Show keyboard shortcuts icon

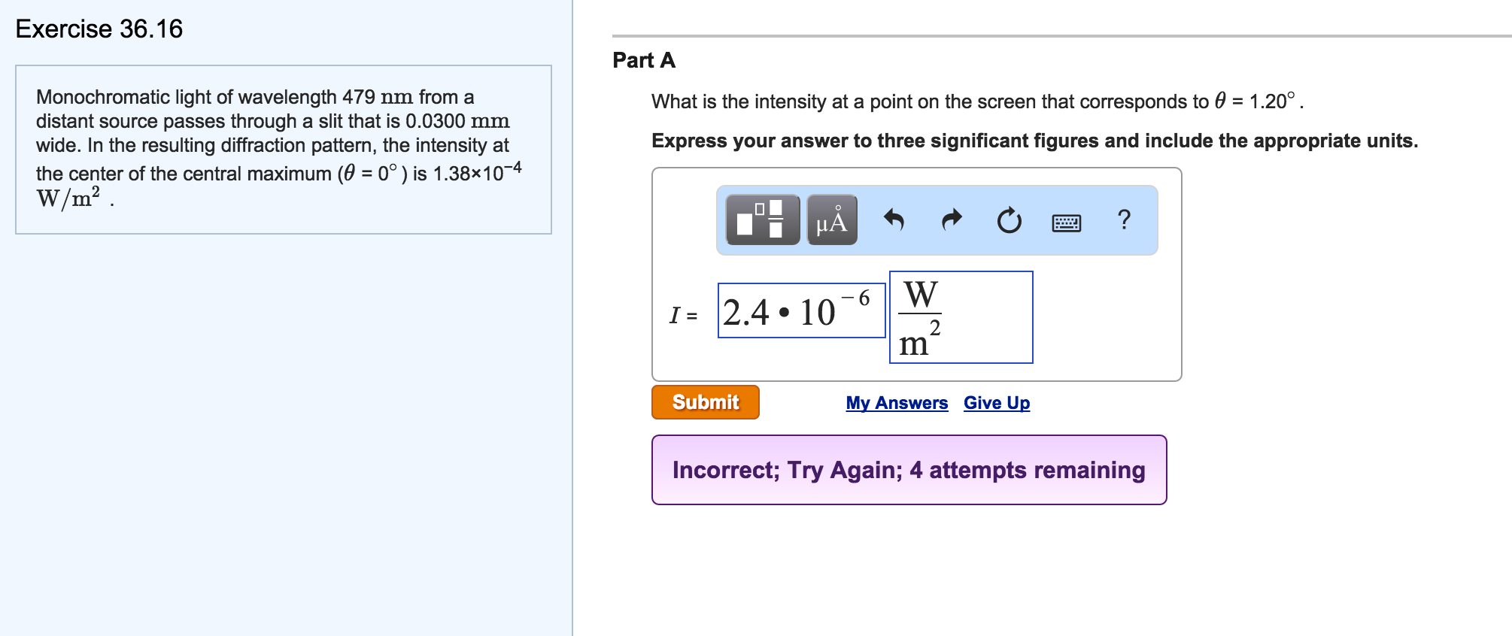[1066, 223]
